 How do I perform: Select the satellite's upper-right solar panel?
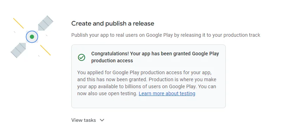click(x=45, y=23)
